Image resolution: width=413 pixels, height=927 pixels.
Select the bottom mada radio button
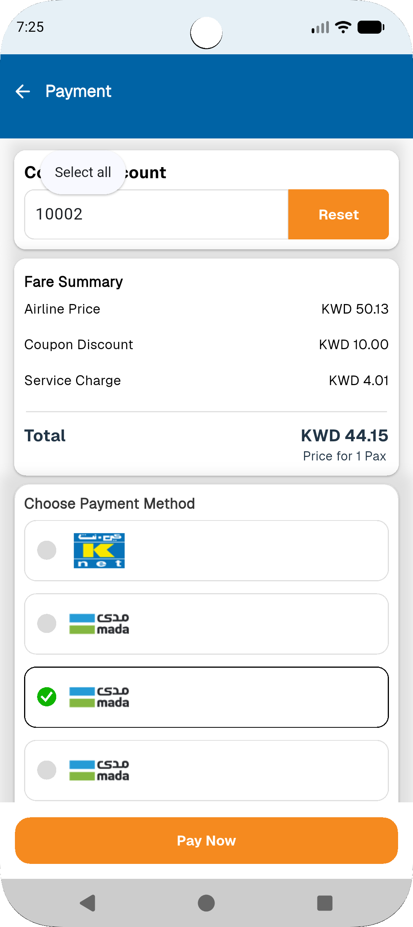pos(47,770)
